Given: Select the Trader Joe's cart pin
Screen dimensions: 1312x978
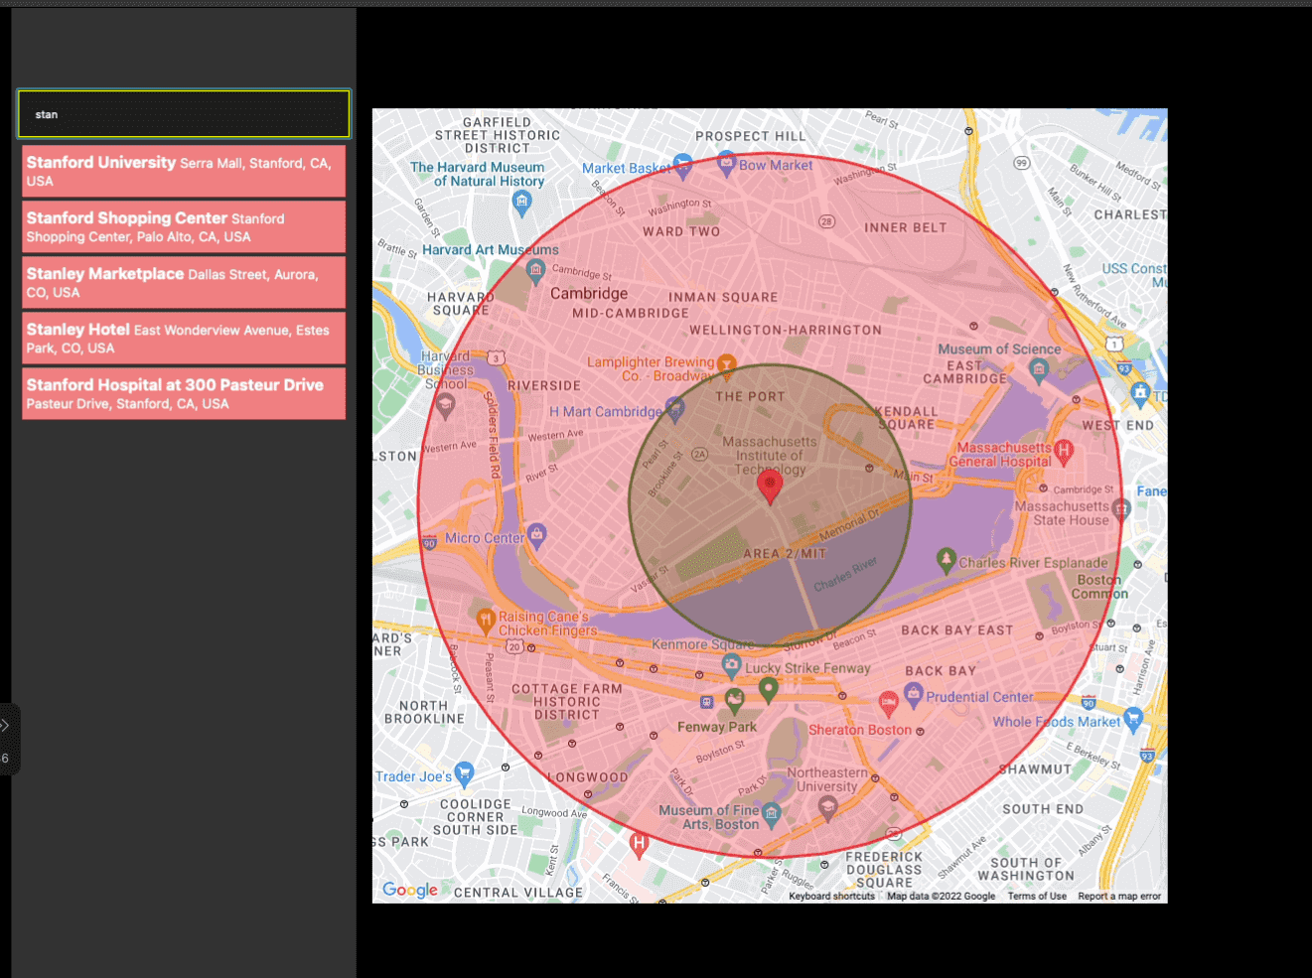Looking at the screenshot, I should point(464,774).
